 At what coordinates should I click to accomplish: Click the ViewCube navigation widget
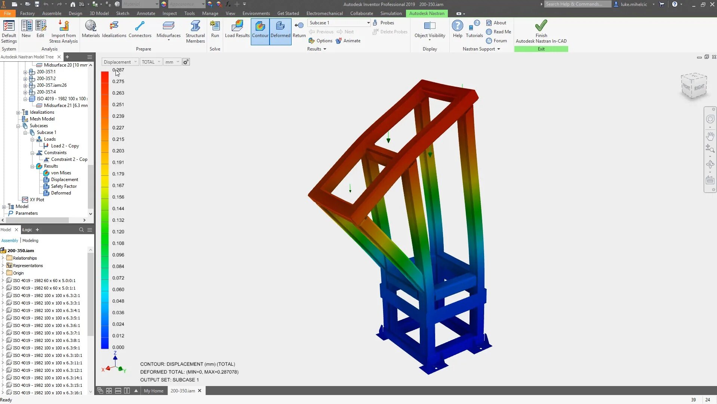pyautogui.click(x=694, y=86)
